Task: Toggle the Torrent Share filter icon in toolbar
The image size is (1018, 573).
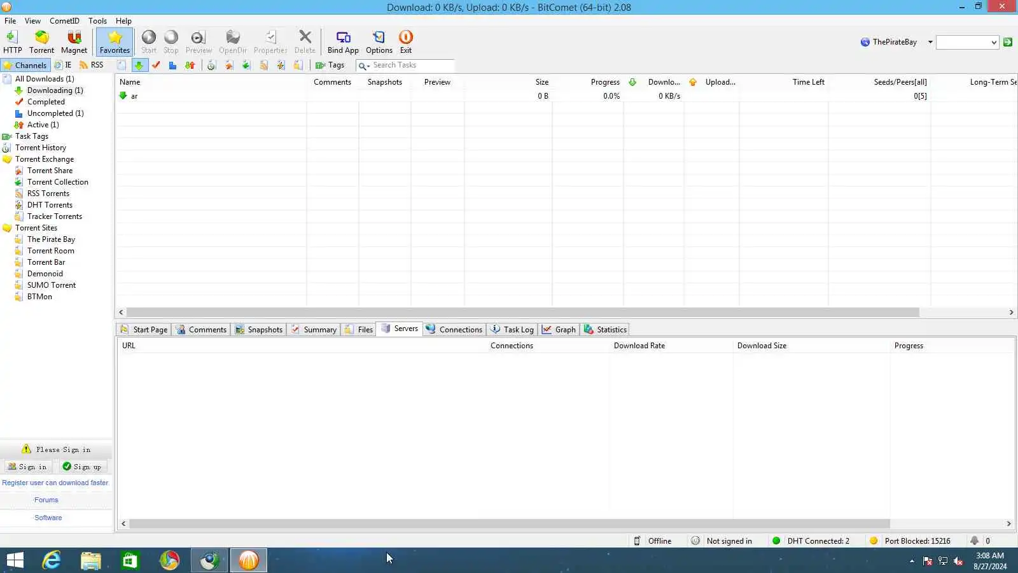Action: point(229,65)
